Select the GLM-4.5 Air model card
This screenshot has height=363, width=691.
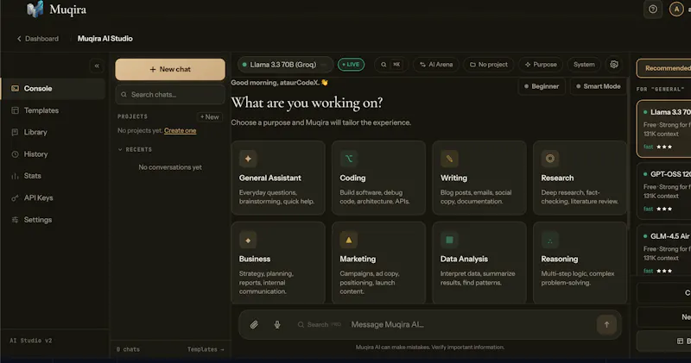tap(663, 250)
